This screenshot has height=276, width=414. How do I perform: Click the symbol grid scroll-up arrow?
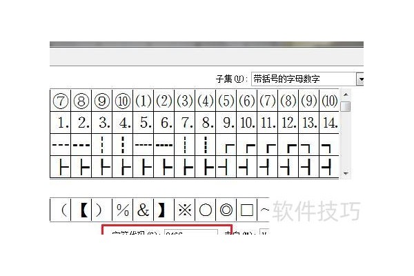click(x=346, y=95)
